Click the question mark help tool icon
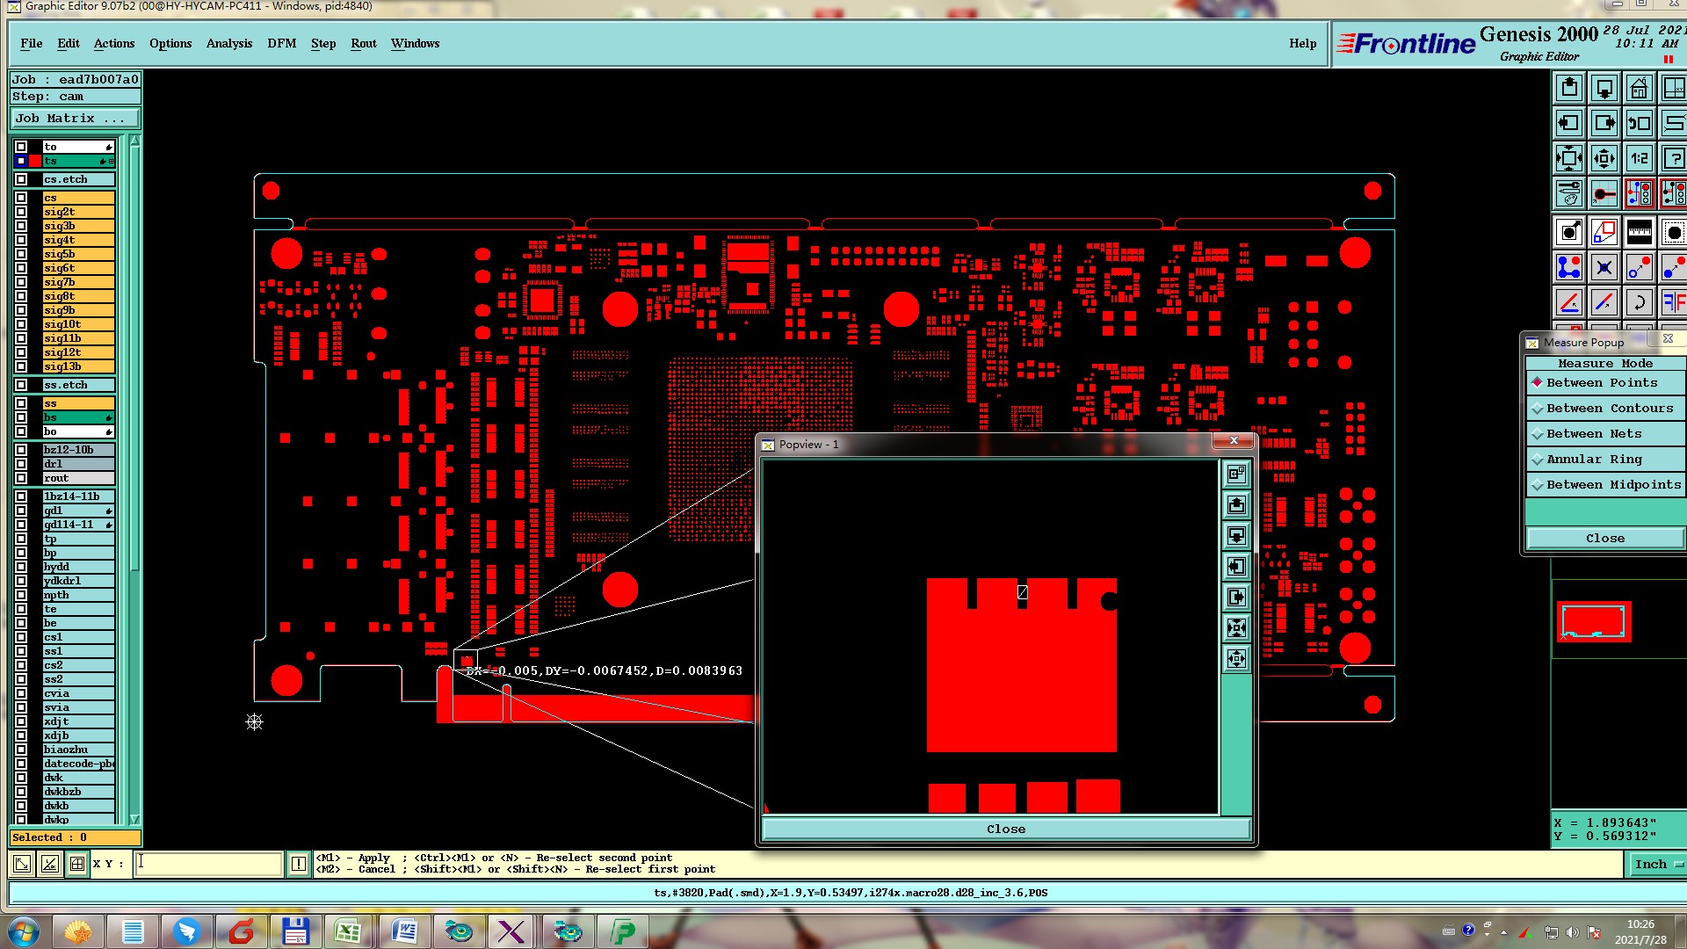1687x949 pixels. click(1673, 159)
